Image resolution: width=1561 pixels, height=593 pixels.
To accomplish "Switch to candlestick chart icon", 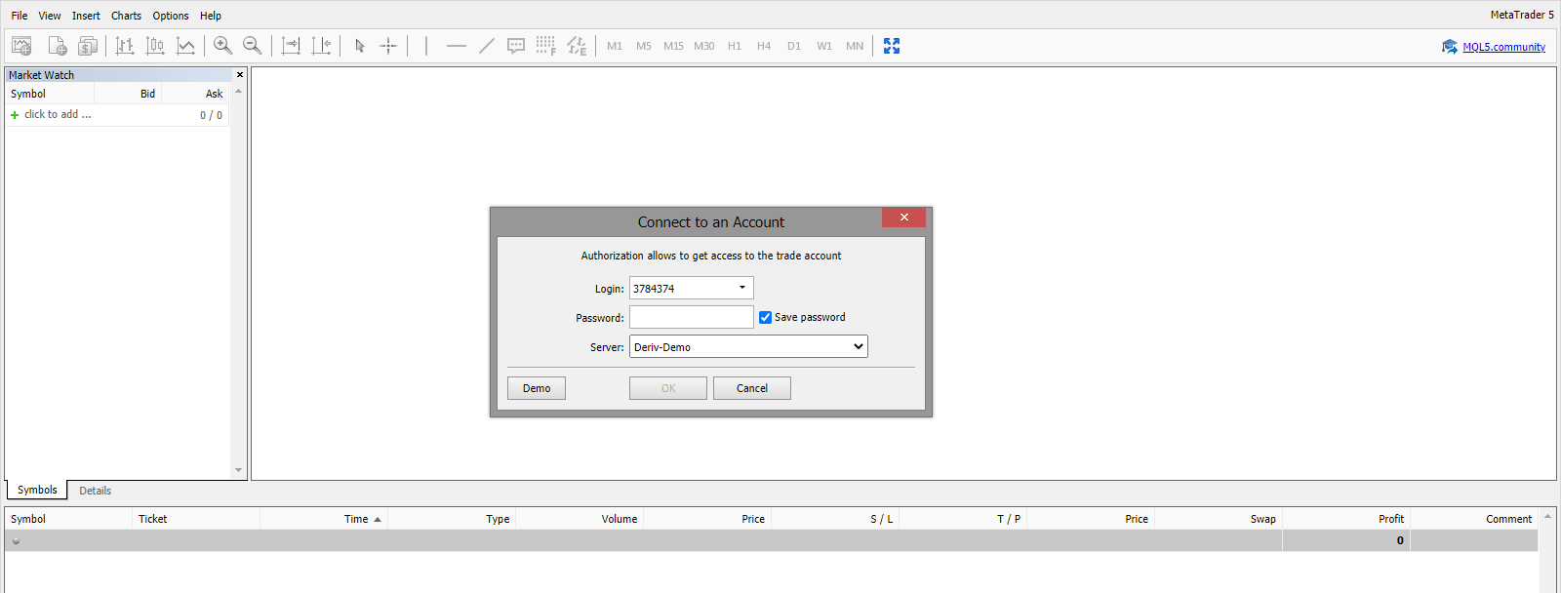I will (155, 46).
